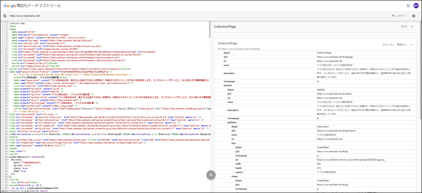Open the https://www.seohacks.net/#organization value
422x193 pixels.
click(x=337, y=130)
